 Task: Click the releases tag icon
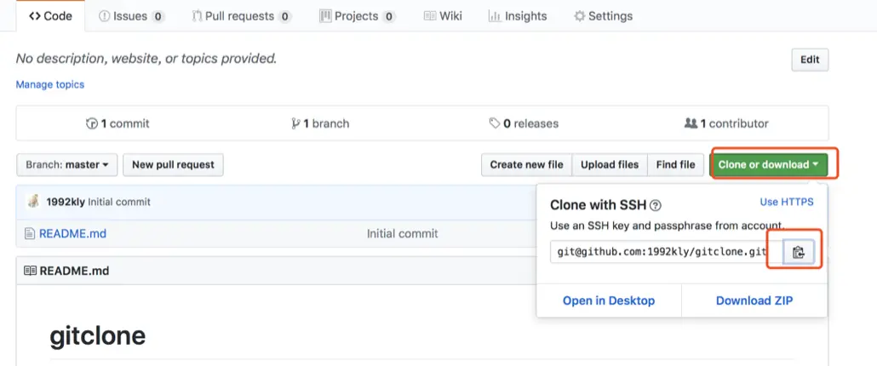click(x=495, y=123)
